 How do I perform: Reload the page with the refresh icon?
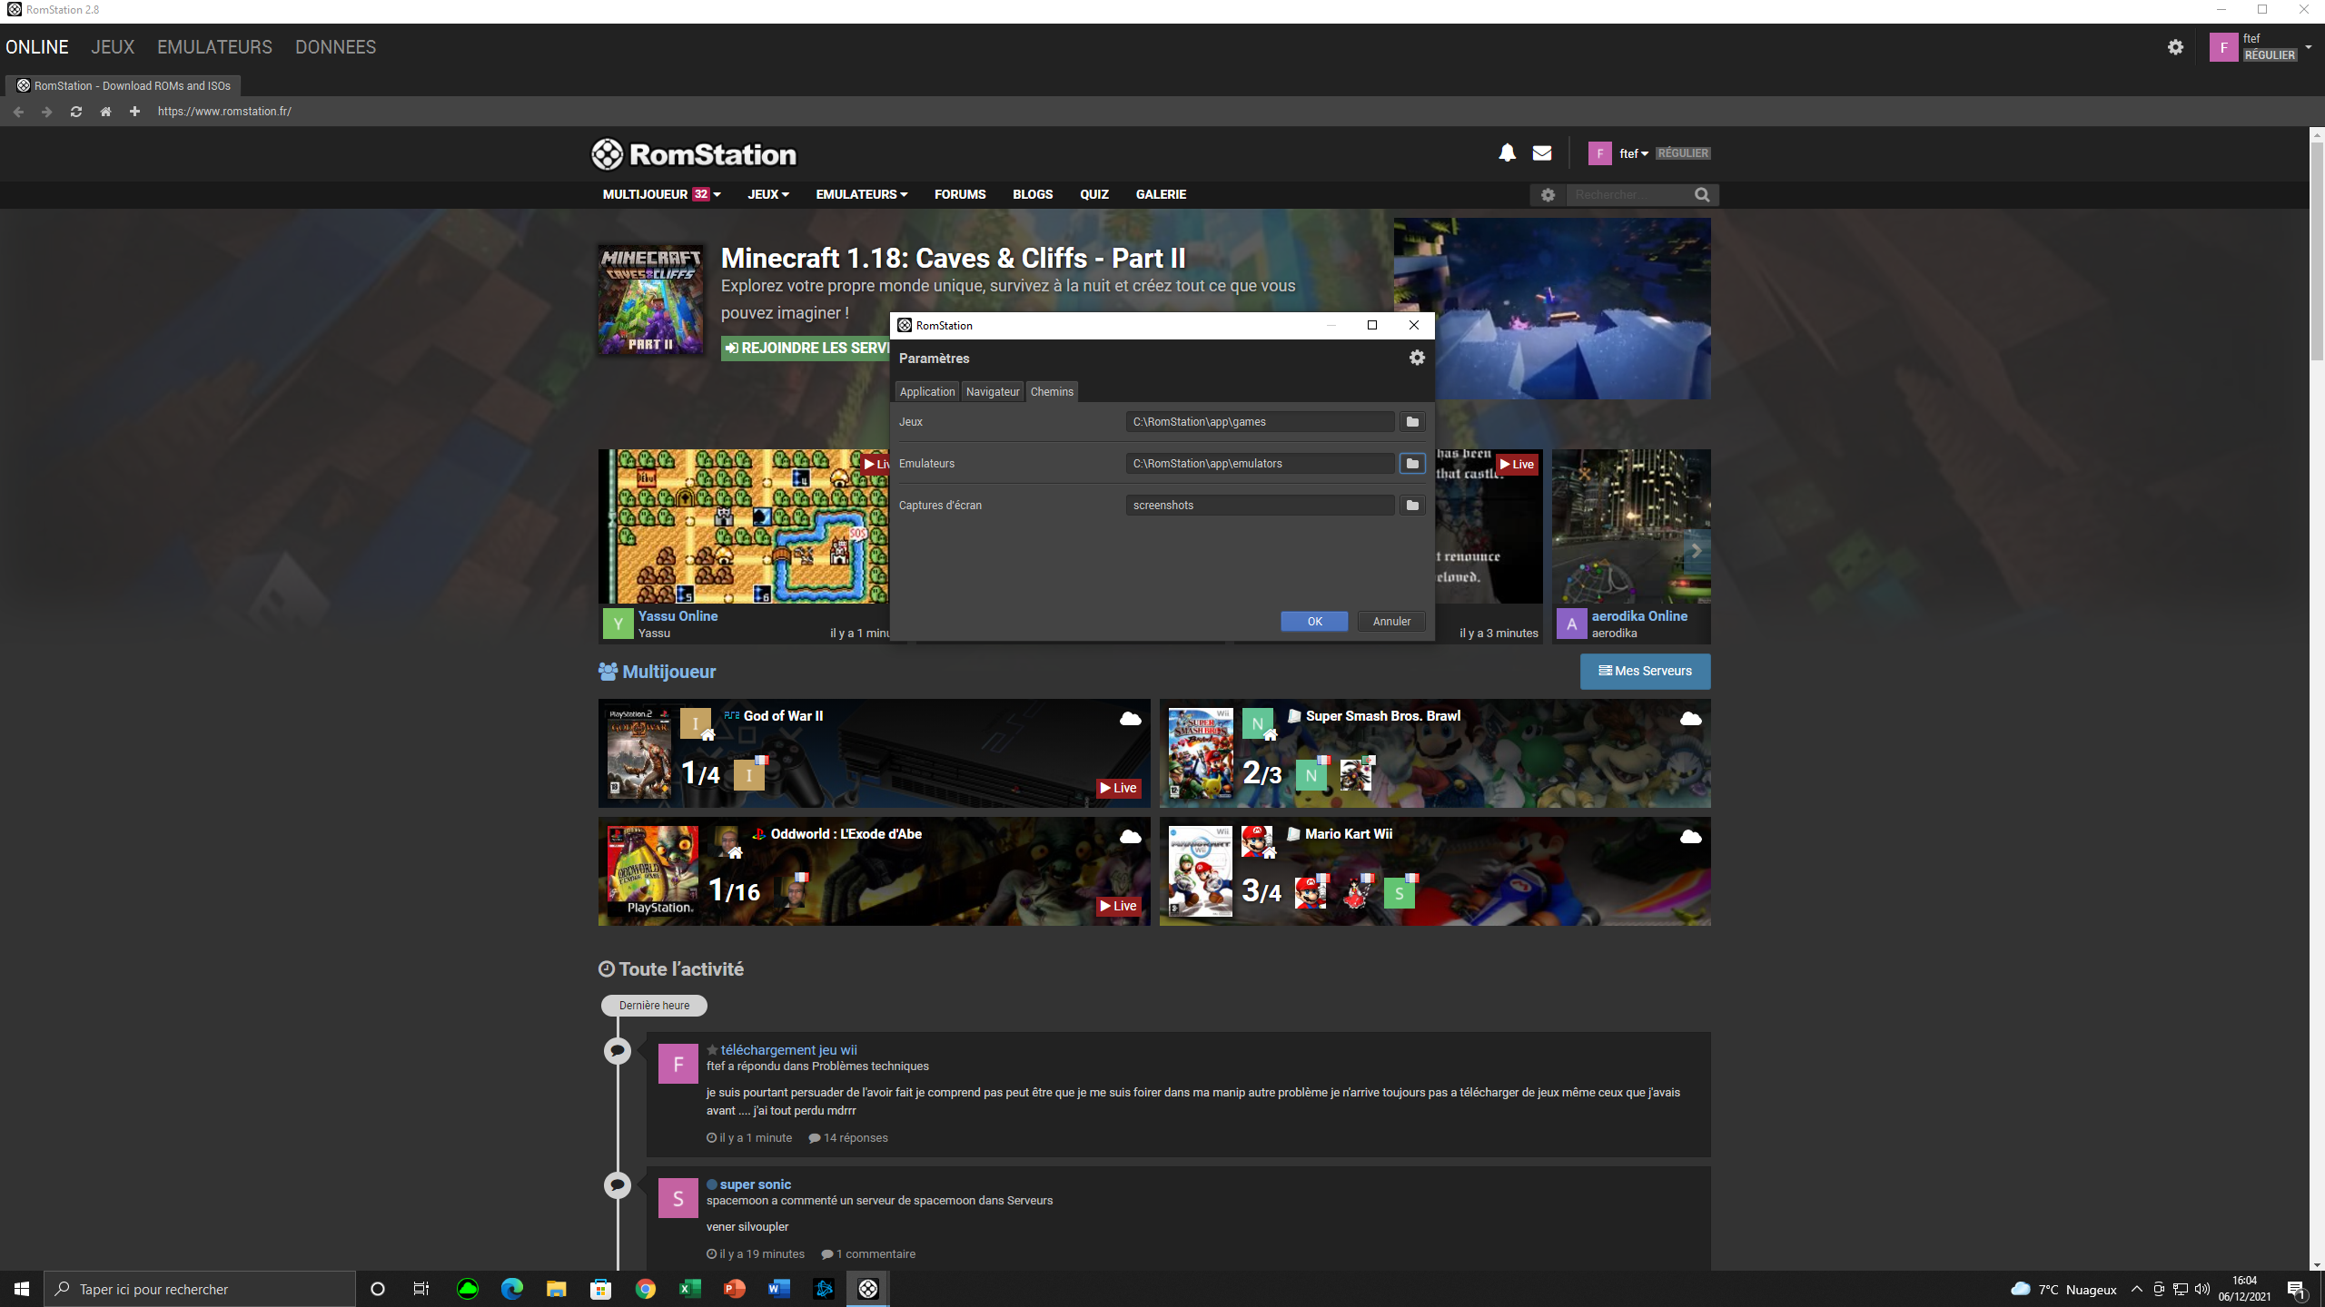pyautogui.click(x=76, y=112)
